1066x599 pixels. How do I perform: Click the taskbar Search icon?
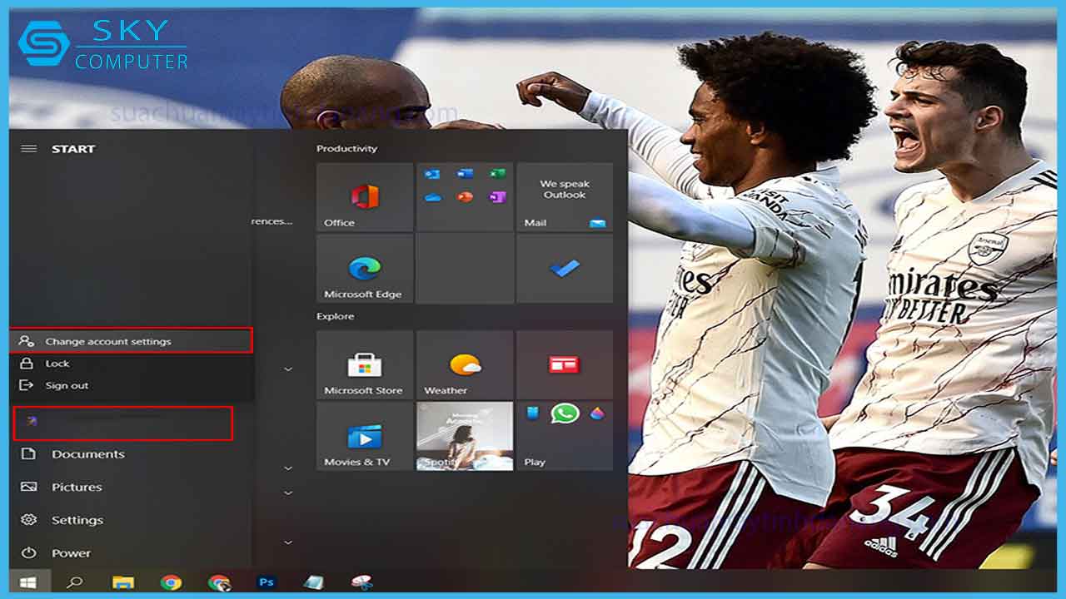click(76, 582)
